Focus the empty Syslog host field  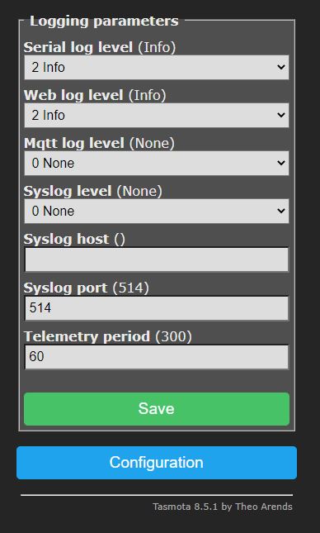157,259
